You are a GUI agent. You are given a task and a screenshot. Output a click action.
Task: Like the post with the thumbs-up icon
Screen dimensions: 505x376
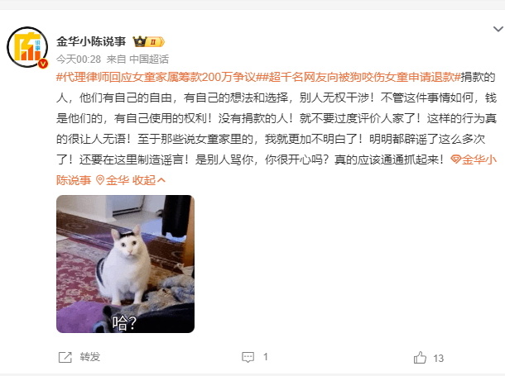pyautogui.click(x=420, y=357)
